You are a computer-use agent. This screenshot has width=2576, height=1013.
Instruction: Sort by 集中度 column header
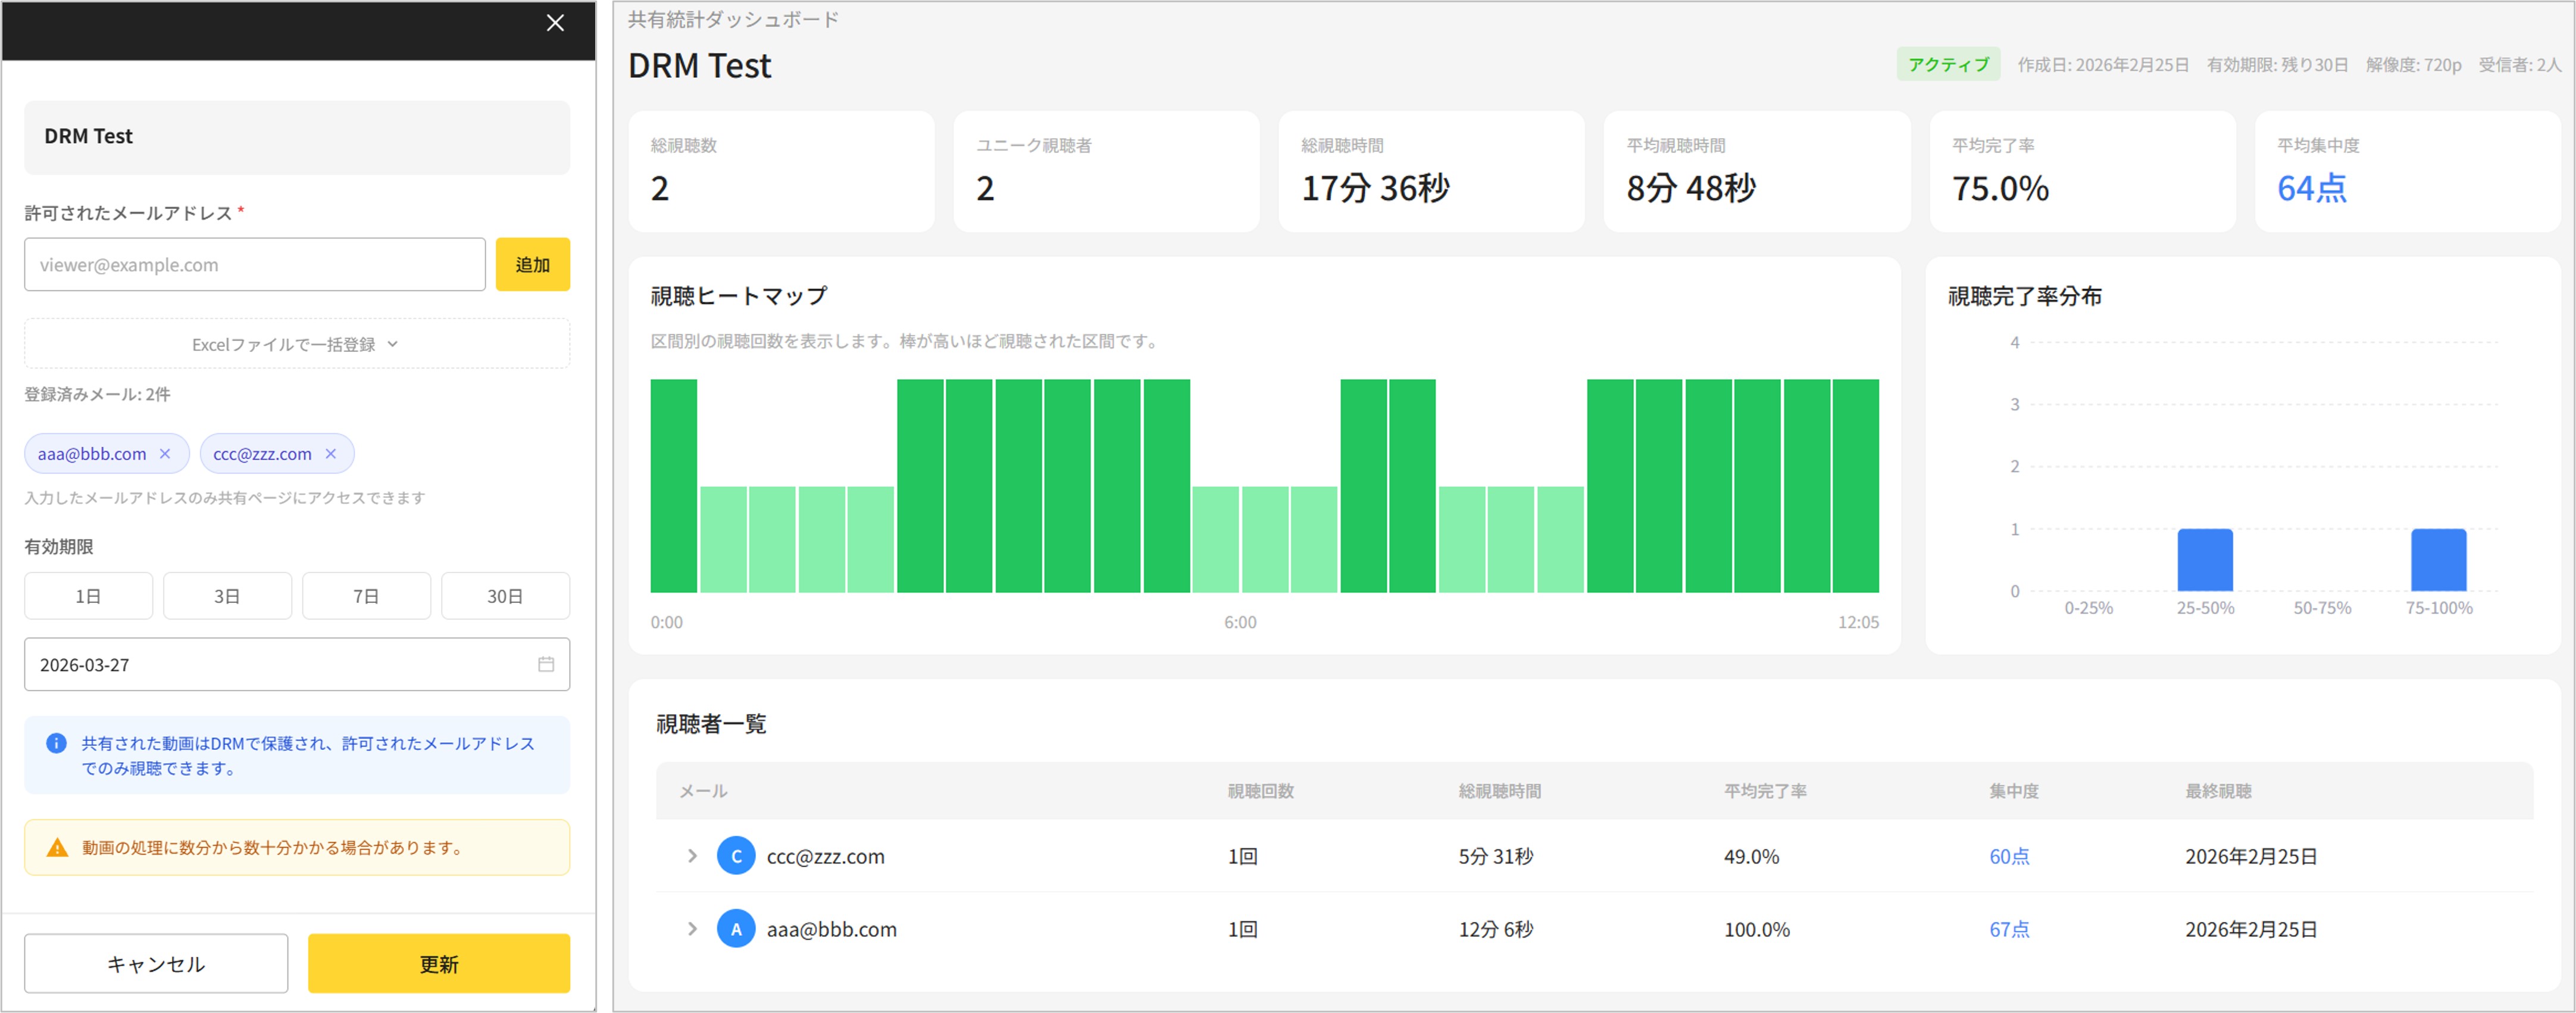click(x=2013, y=791)
